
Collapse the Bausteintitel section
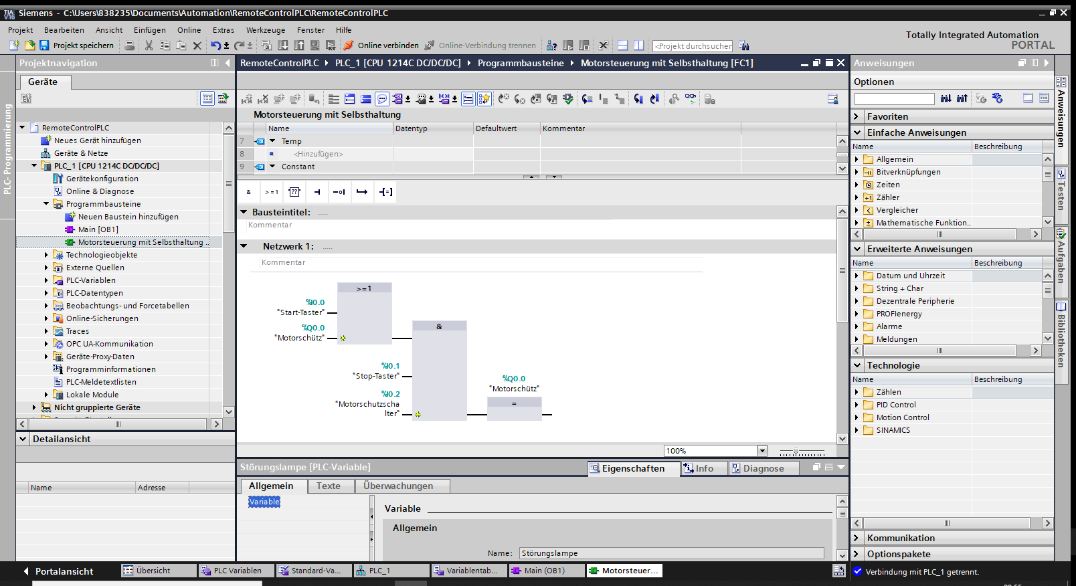pos(244,212)
